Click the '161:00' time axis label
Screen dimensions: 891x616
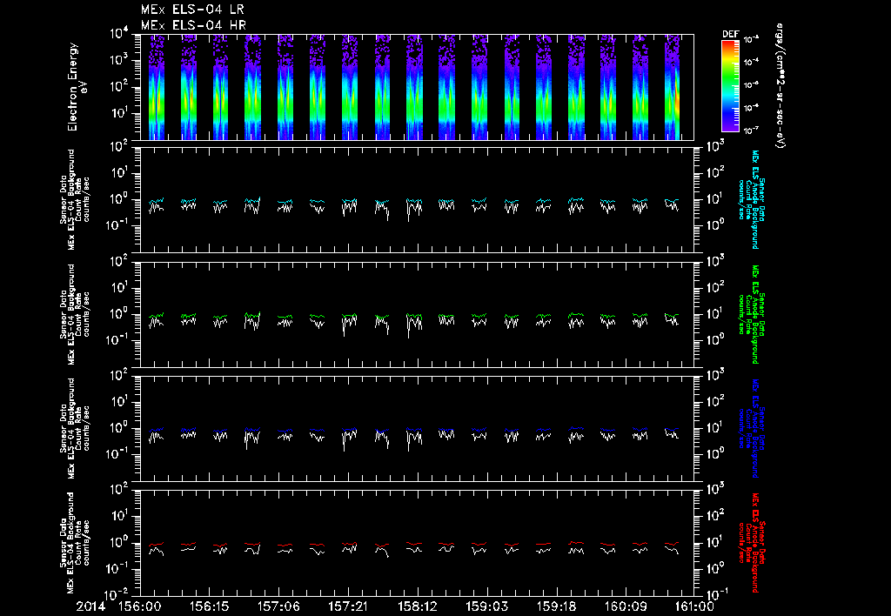693,607
